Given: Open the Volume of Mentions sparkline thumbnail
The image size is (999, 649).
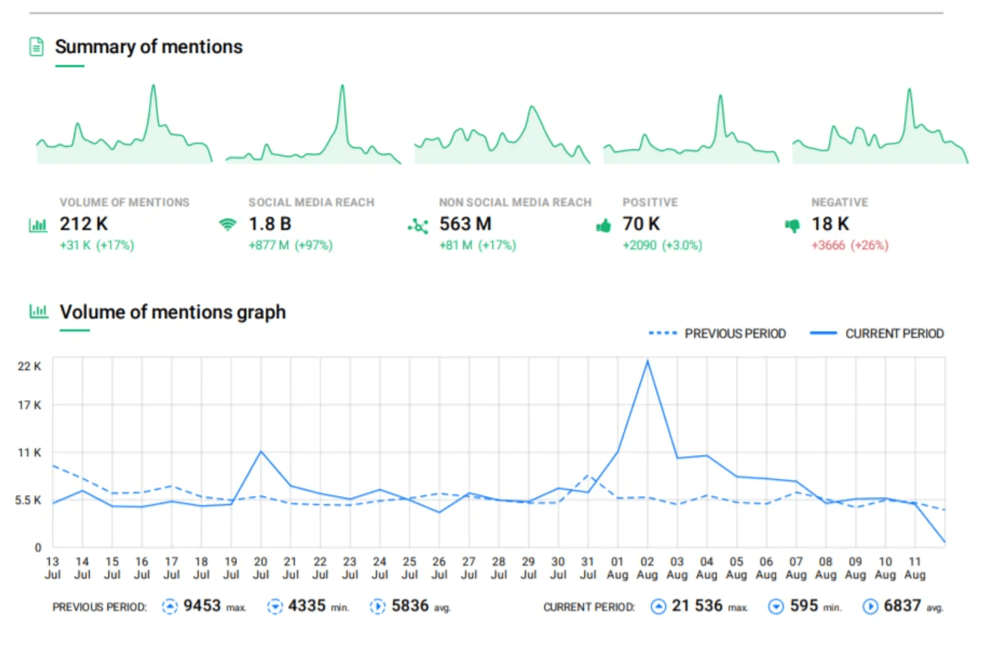Looking at the screenshot, I should [x=124, y=124].
